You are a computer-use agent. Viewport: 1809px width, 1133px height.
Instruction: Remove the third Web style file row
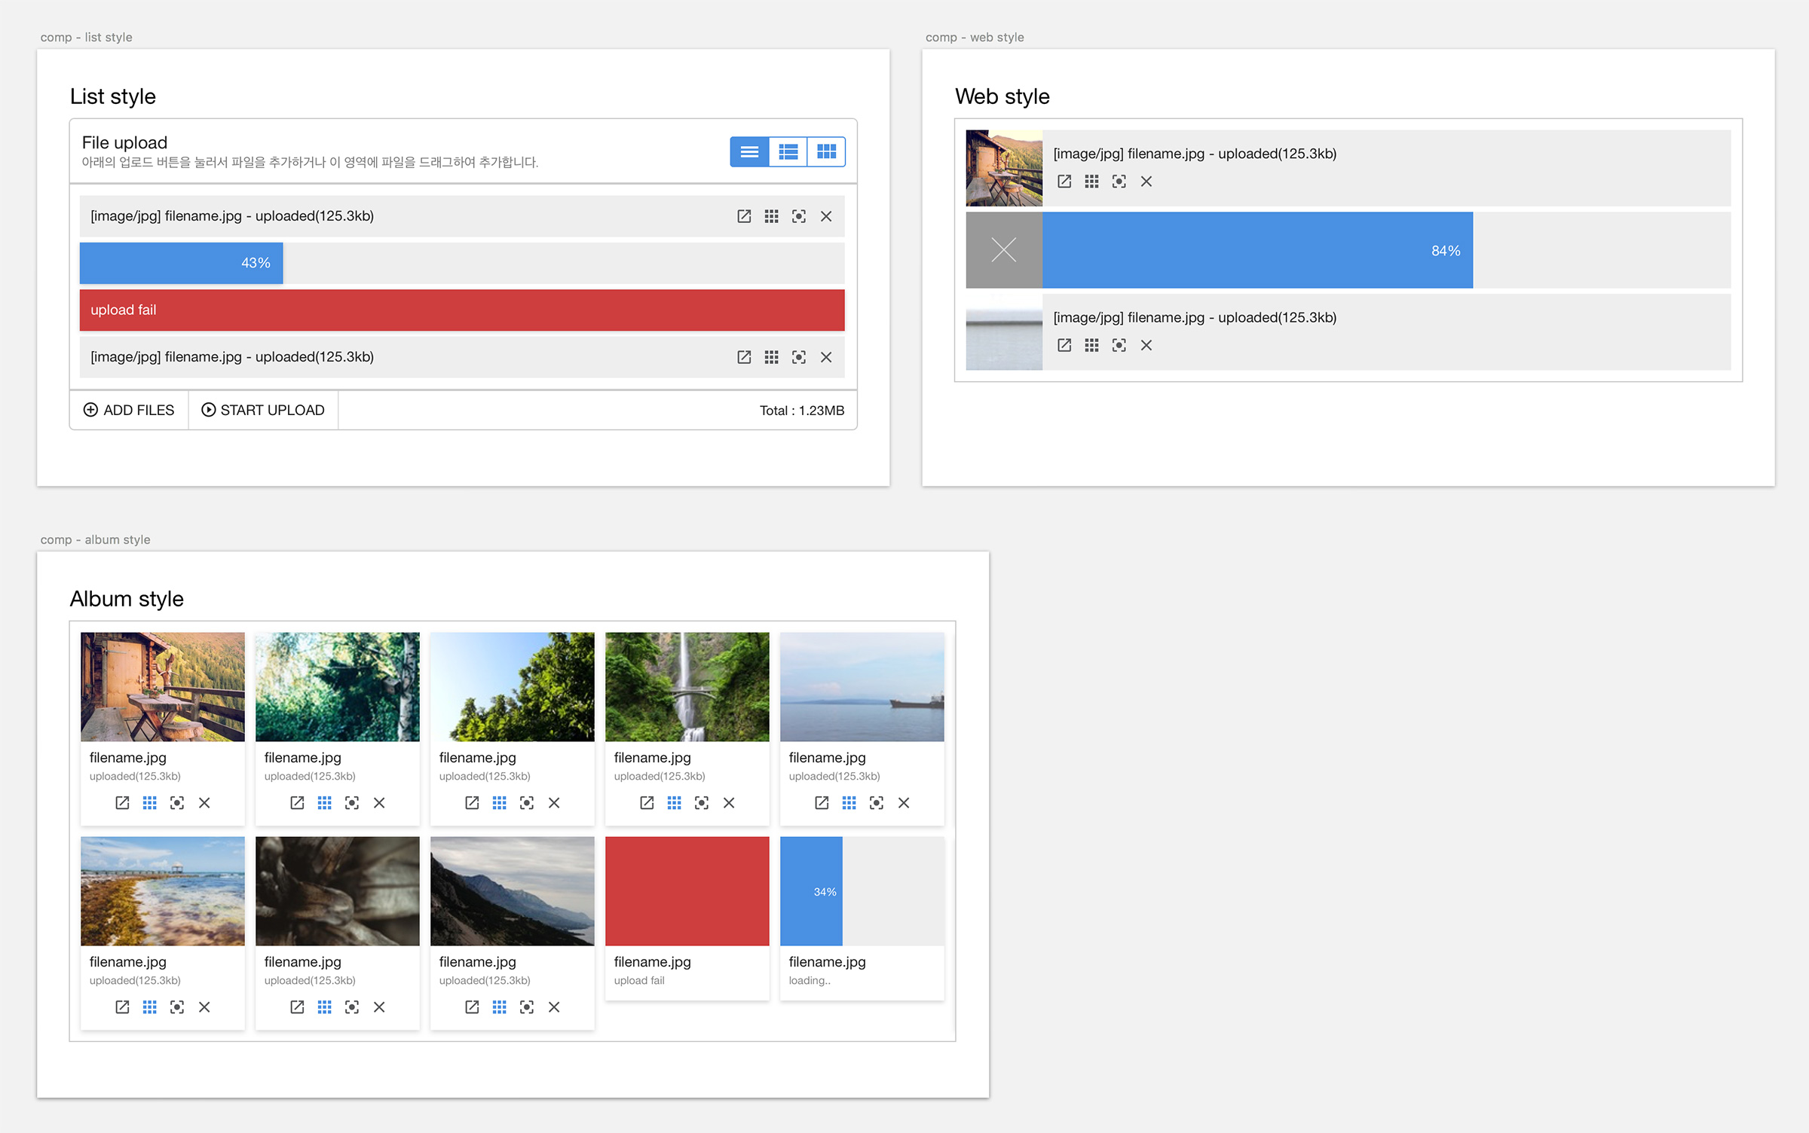[1146, 345]
